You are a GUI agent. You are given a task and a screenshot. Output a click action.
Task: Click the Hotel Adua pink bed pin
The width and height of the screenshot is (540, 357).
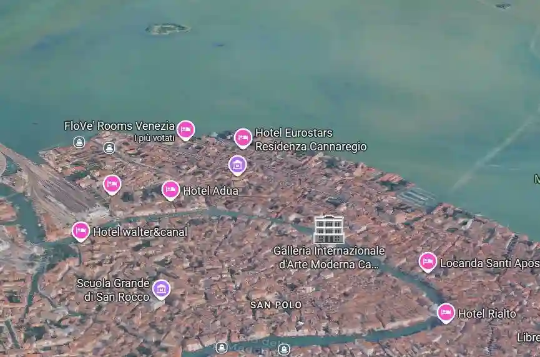coord(170,190)
